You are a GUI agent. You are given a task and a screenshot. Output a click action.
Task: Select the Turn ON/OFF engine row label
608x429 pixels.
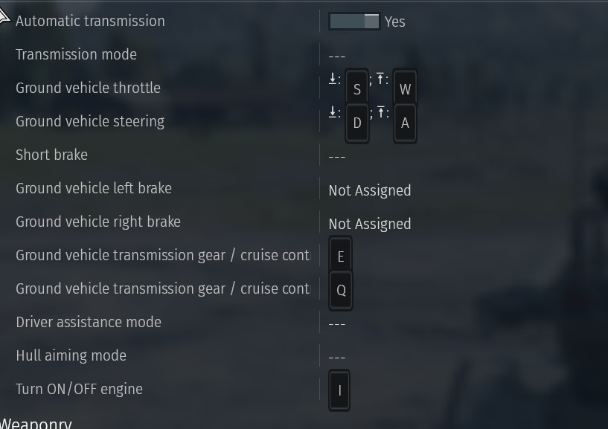pyautogui.click(x=79, y=389)
